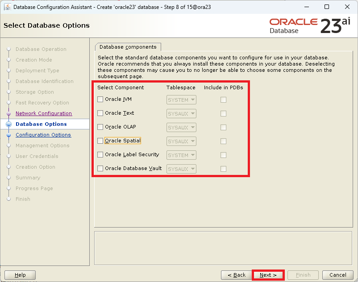This screenshot has width=358, height=282.
Task: Open Oracle Database Vault tablespace dropdown
Action: click(181, 169)
